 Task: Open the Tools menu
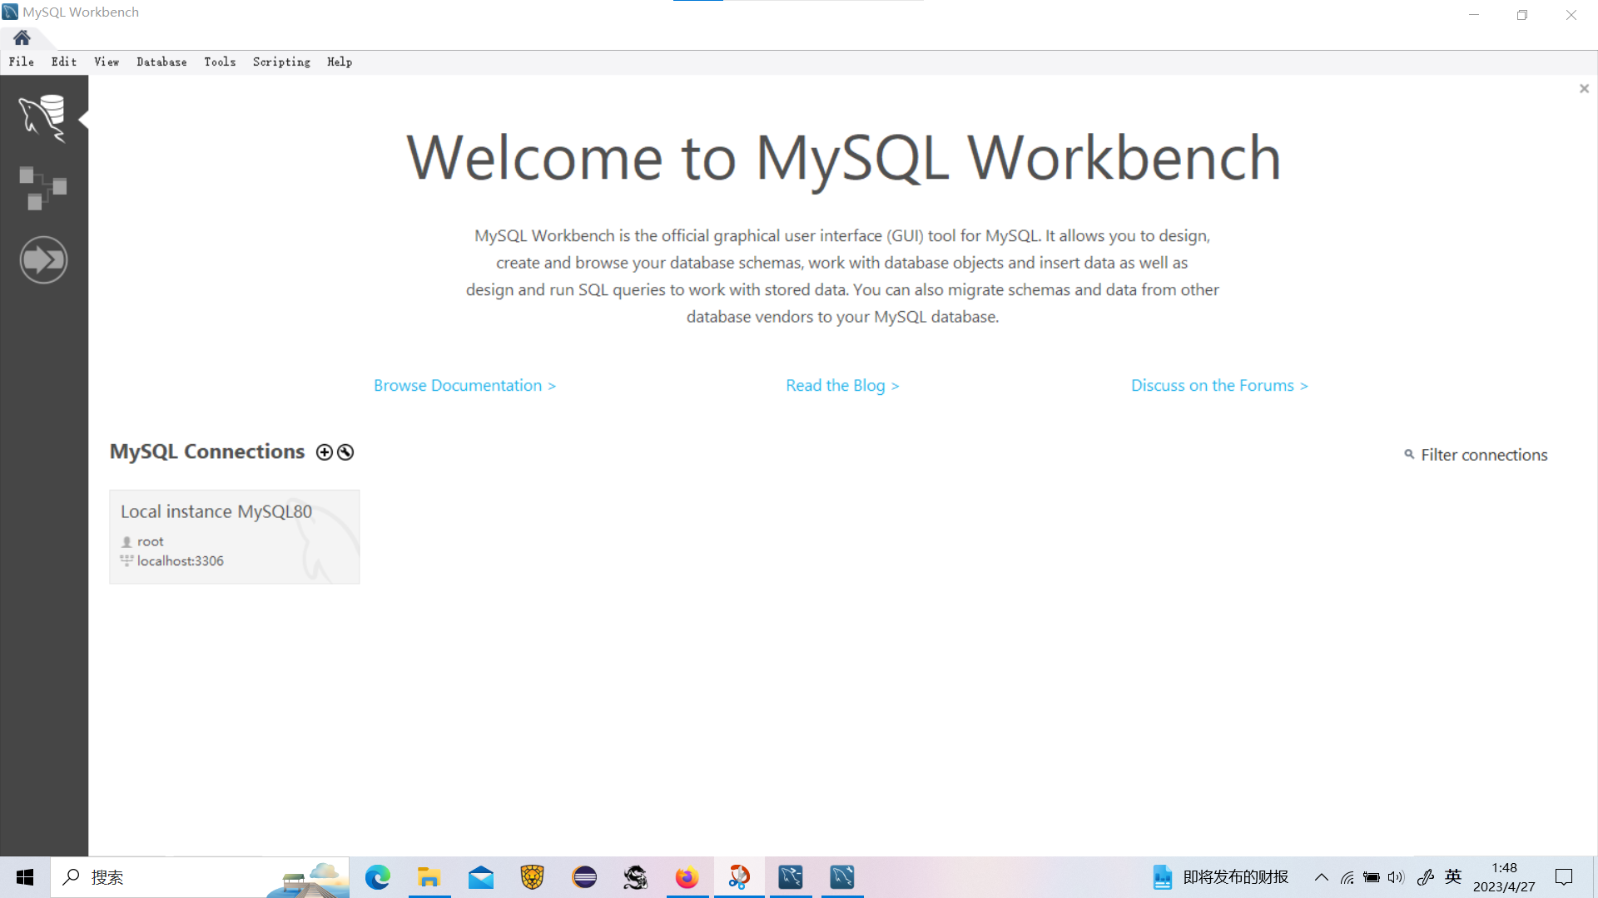coord(220,62)
